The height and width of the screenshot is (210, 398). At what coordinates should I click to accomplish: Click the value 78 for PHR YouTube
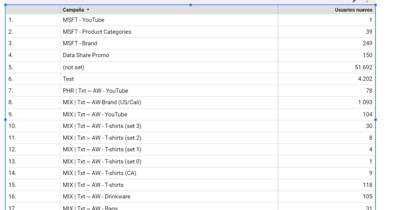(369, 91)
